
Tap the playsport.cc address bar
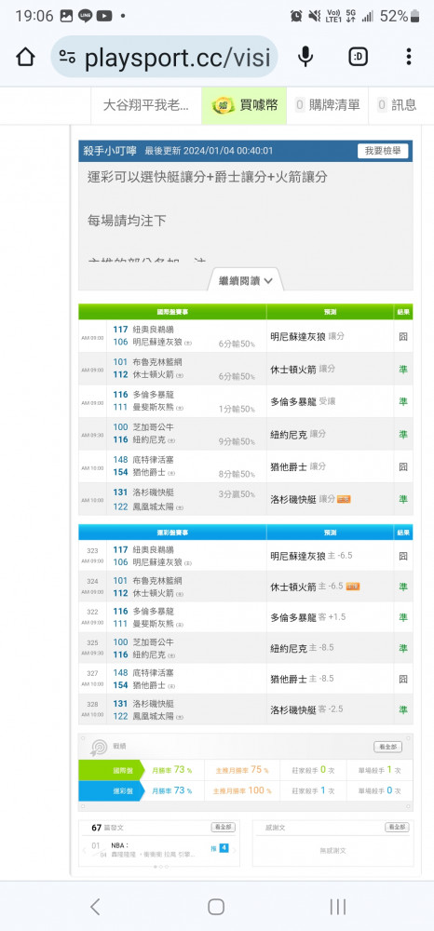[x=165, y=57]
